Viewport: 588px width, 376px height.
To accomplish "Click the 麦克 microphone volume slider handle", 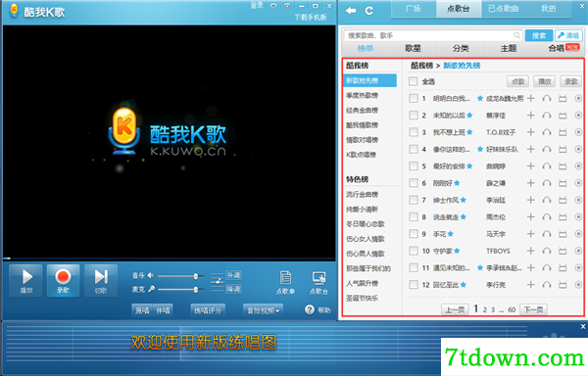I will (196, 290).
